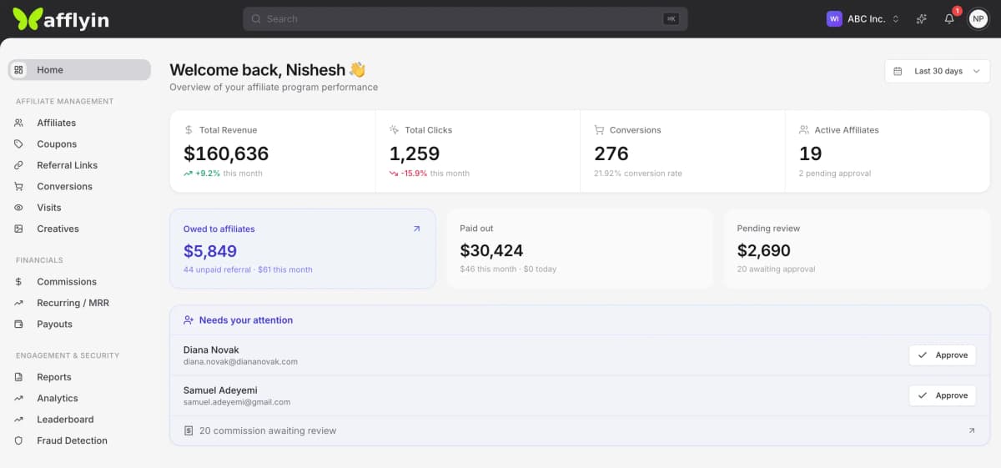Approve Samuel Adeyemi's application
The width and height of the screenshot is (1001, 468).
point(943,395)
